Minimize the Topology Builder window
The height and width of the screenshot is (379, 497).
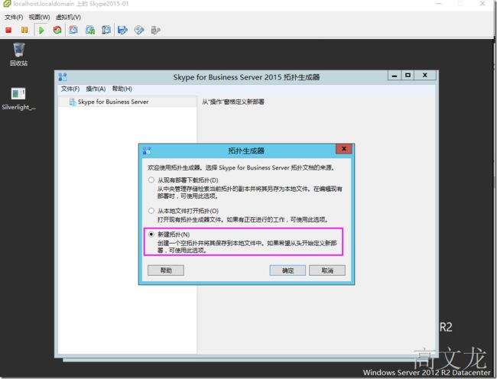tap(395, 76)
